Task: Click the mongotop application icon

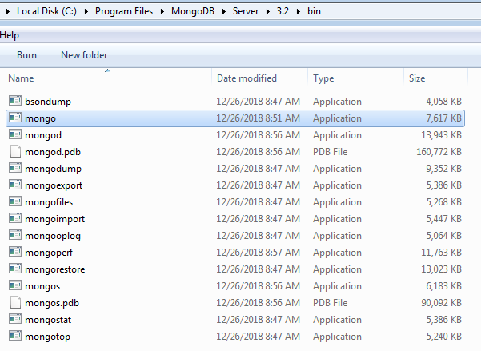Action: click(15, 336)
